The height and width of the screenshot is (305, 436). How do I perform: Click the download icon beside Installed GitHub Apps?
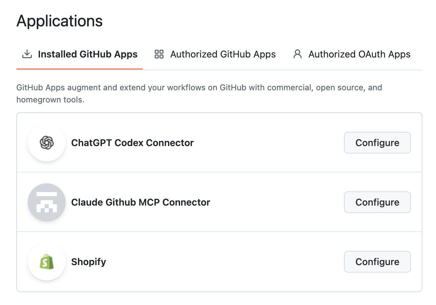click(27, 54)
